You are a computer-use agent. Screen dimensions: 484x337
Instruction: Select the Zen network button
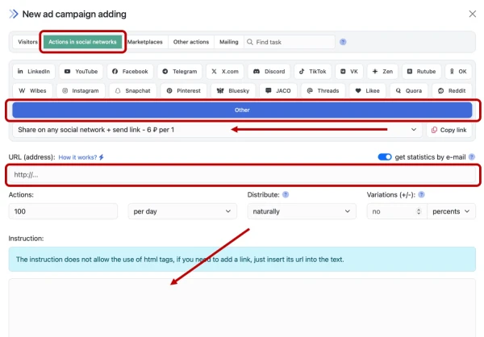pyautogui.click(x=382, y=71)
